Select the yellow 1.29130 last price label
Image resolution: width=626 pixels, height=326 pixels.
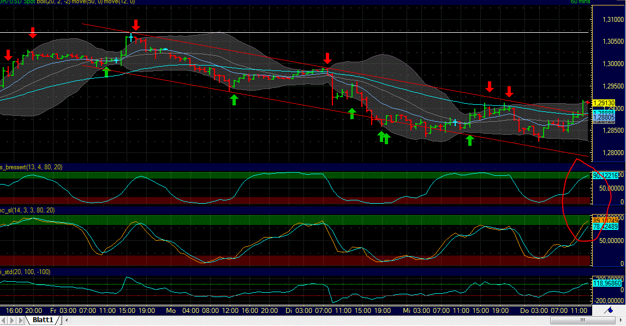pos(603,102)
